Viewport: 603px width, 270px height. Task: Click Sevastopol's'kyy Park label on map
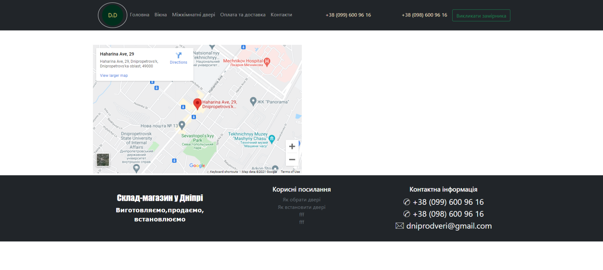coord(197,138)
